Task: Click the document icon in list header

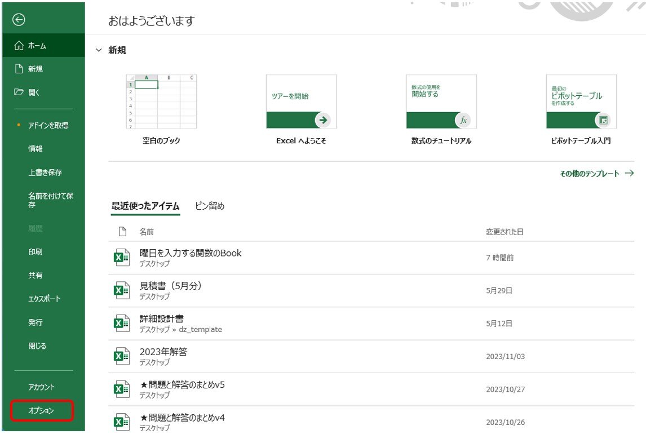Action: click(122, 232)
